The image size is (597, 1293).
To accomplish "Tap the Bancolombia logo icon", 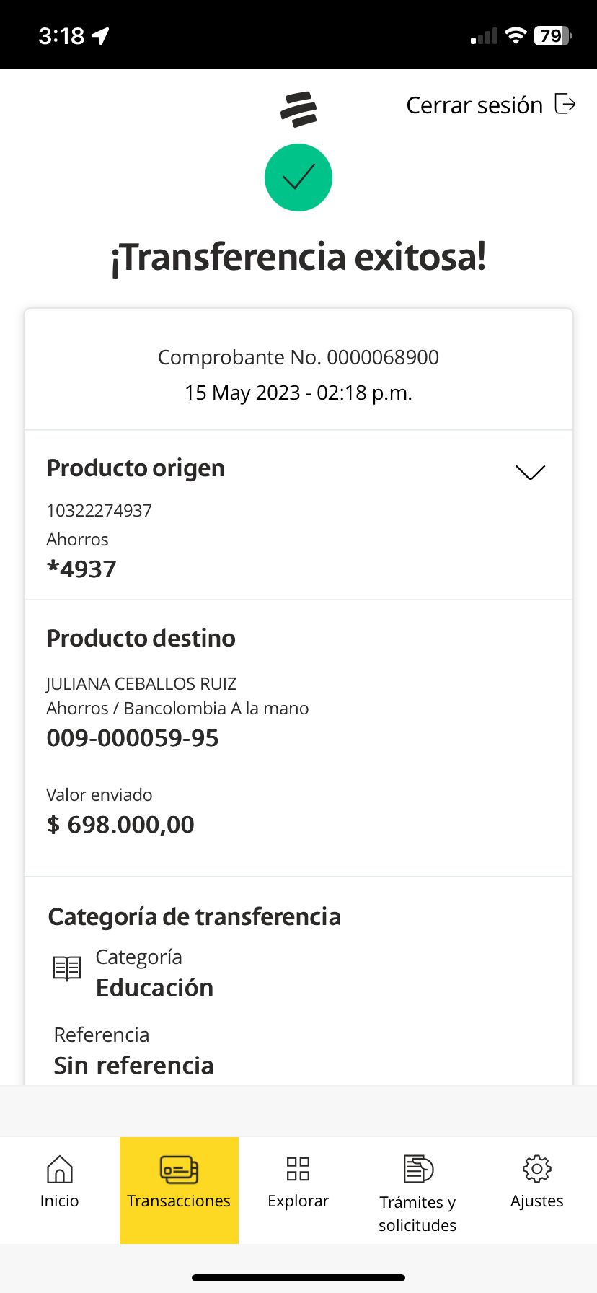I will point(298,109).
